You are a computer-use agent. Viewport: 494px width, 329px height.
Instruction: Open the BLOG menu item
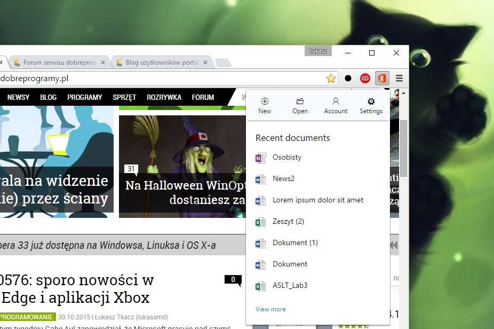point(48,97)
